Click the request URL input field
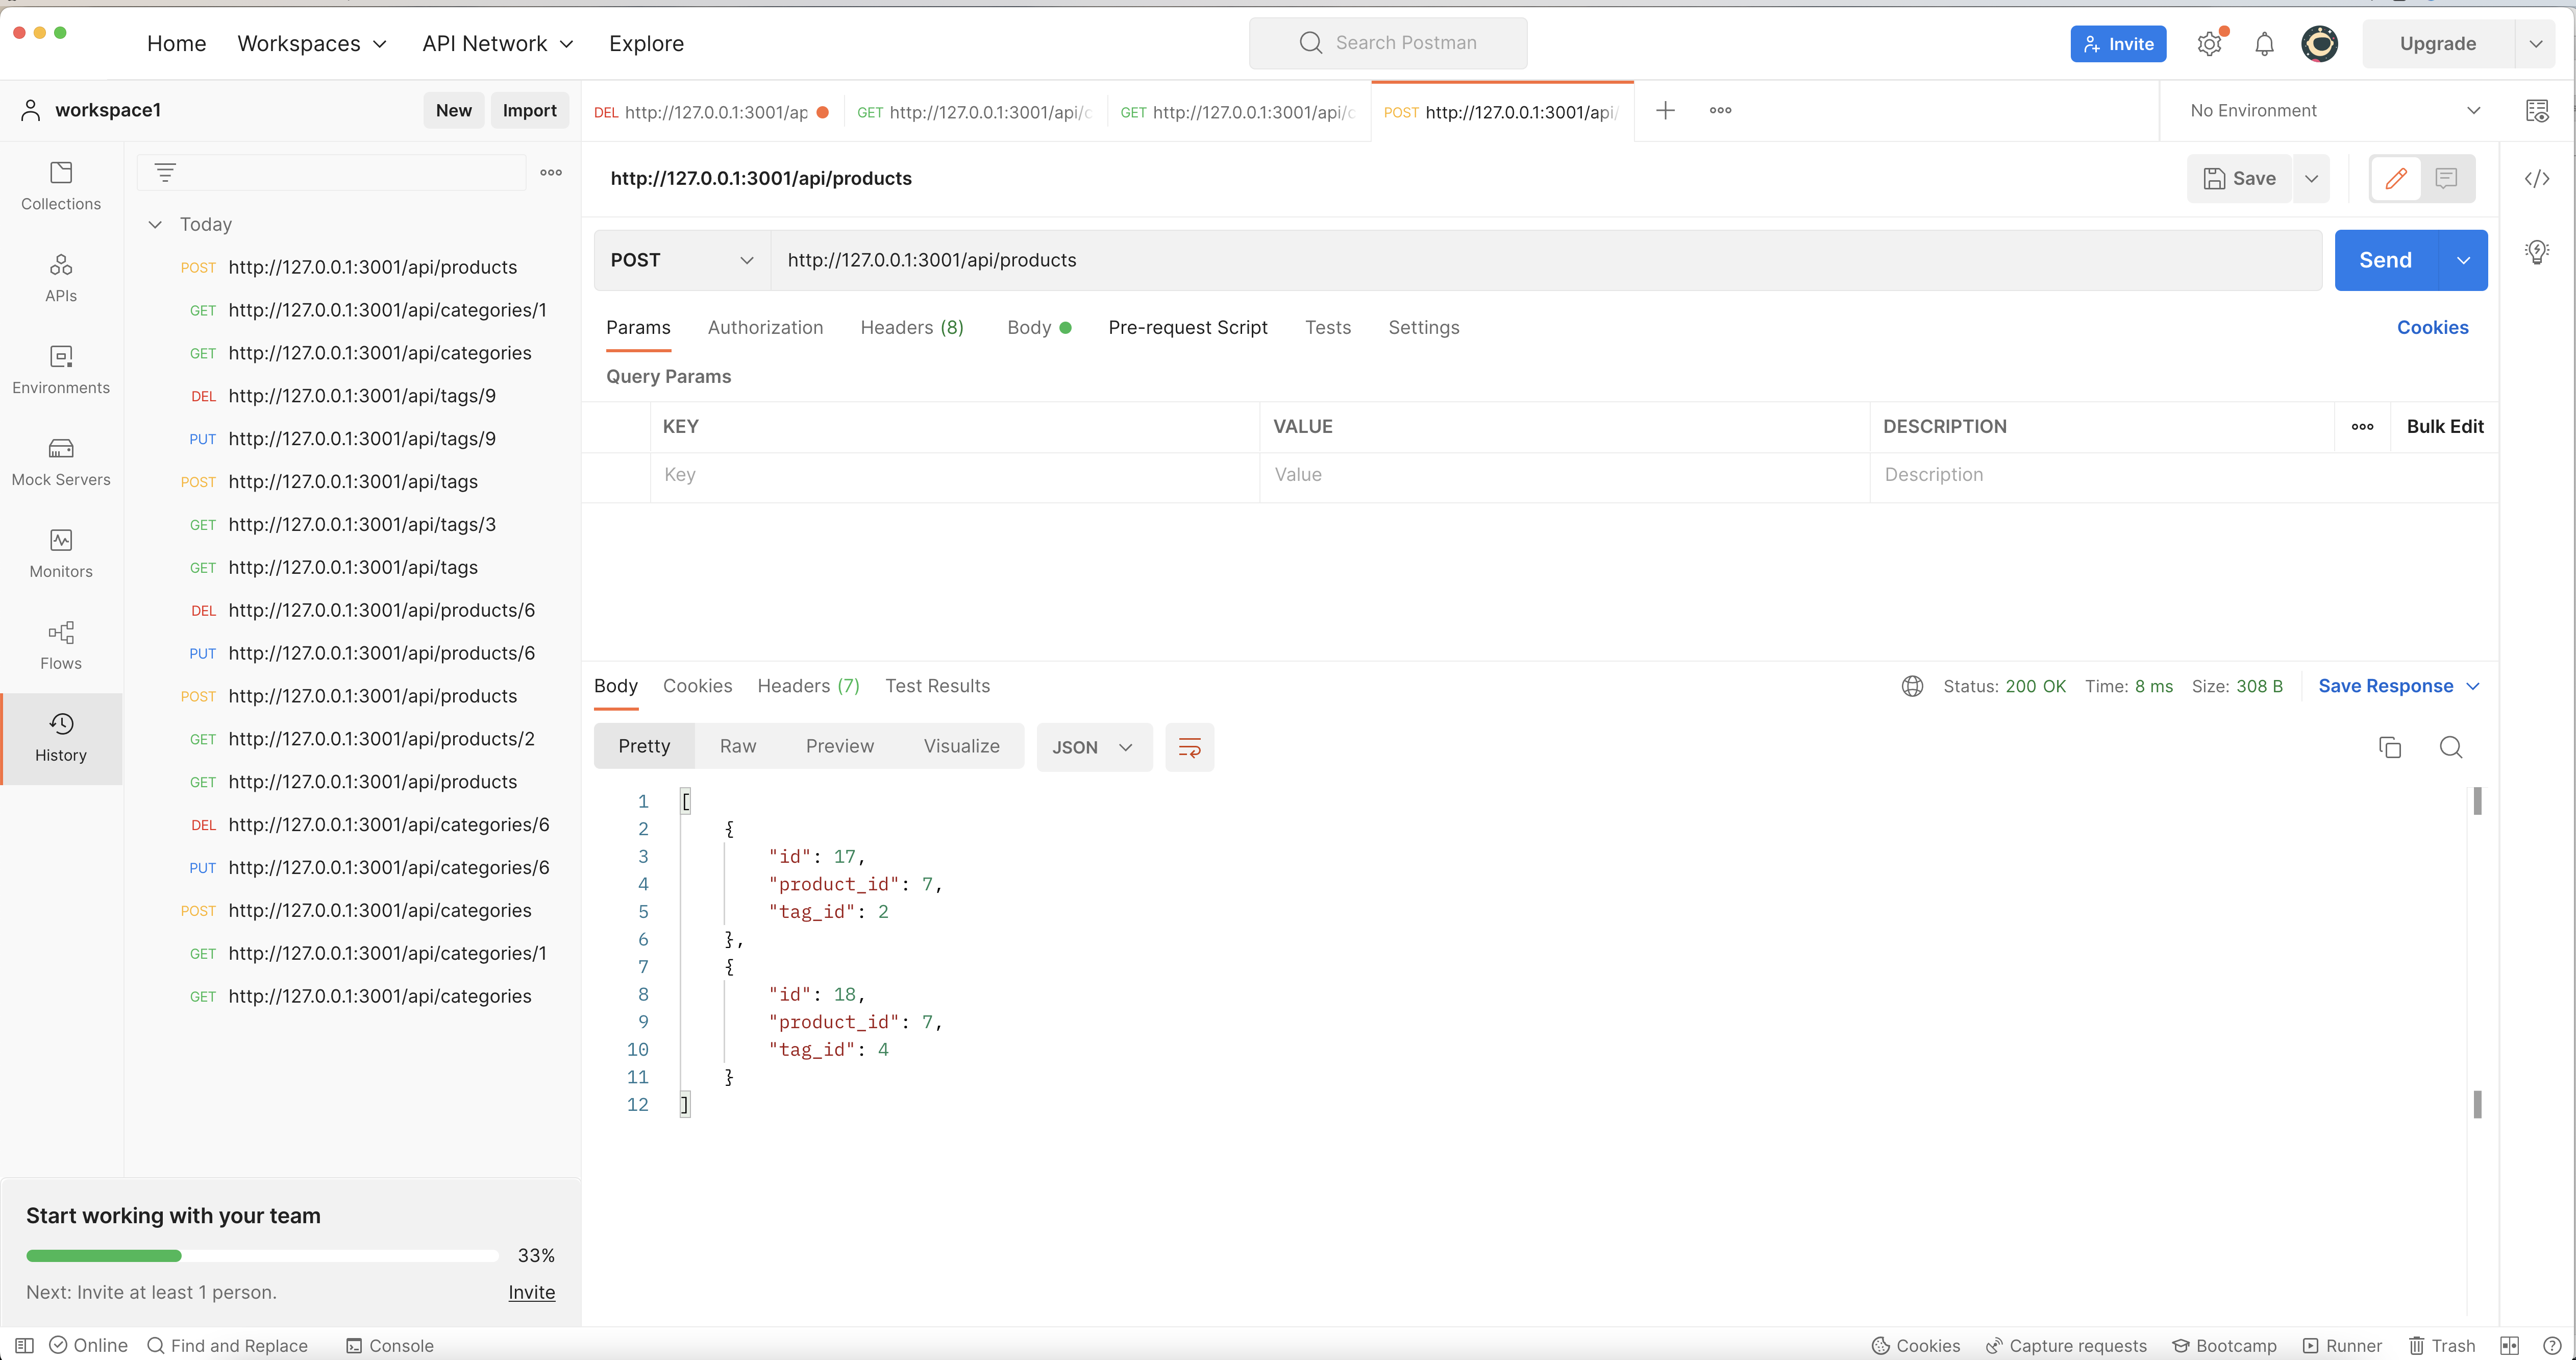This screenshot has width=2576, height=1360. tap(1546, 260)
